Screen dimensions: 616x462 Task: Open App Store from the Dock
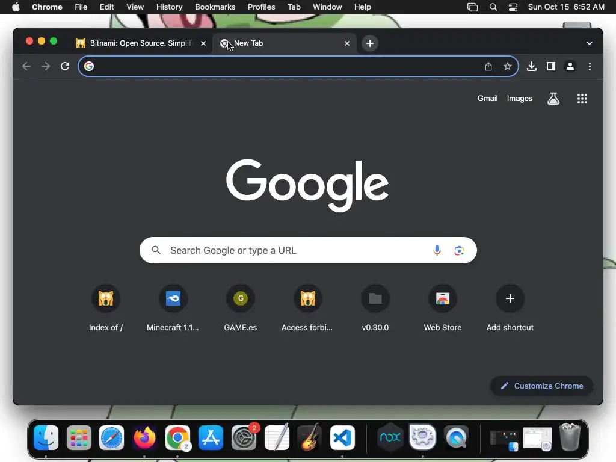point(211,438)
